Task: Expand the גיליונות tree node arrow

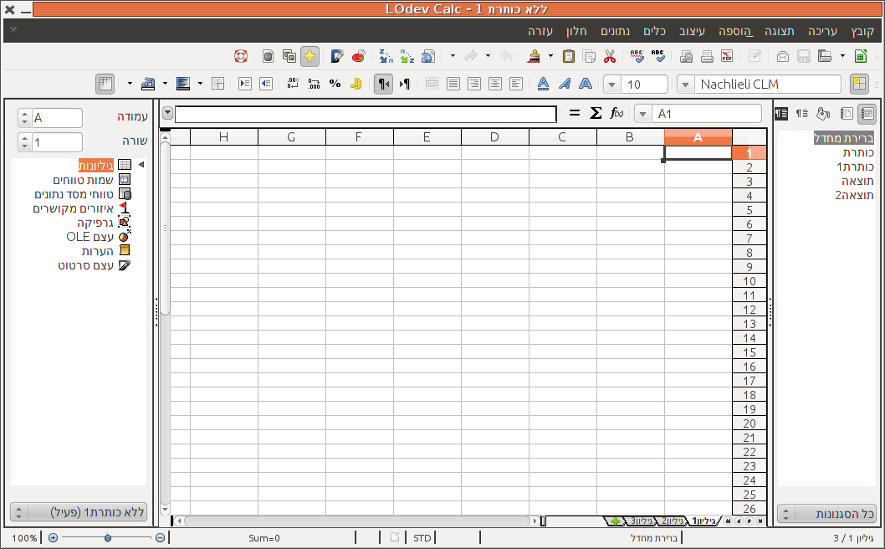Action: (x=141, y=165)
